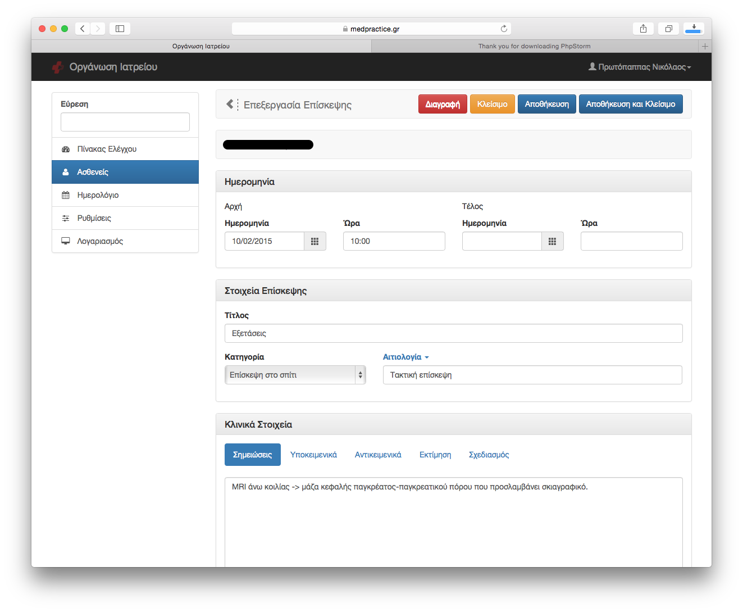Show Safari downloads list
Image resolution: width=743 pixels, height=612 pixels.
(x=694, y=29)
